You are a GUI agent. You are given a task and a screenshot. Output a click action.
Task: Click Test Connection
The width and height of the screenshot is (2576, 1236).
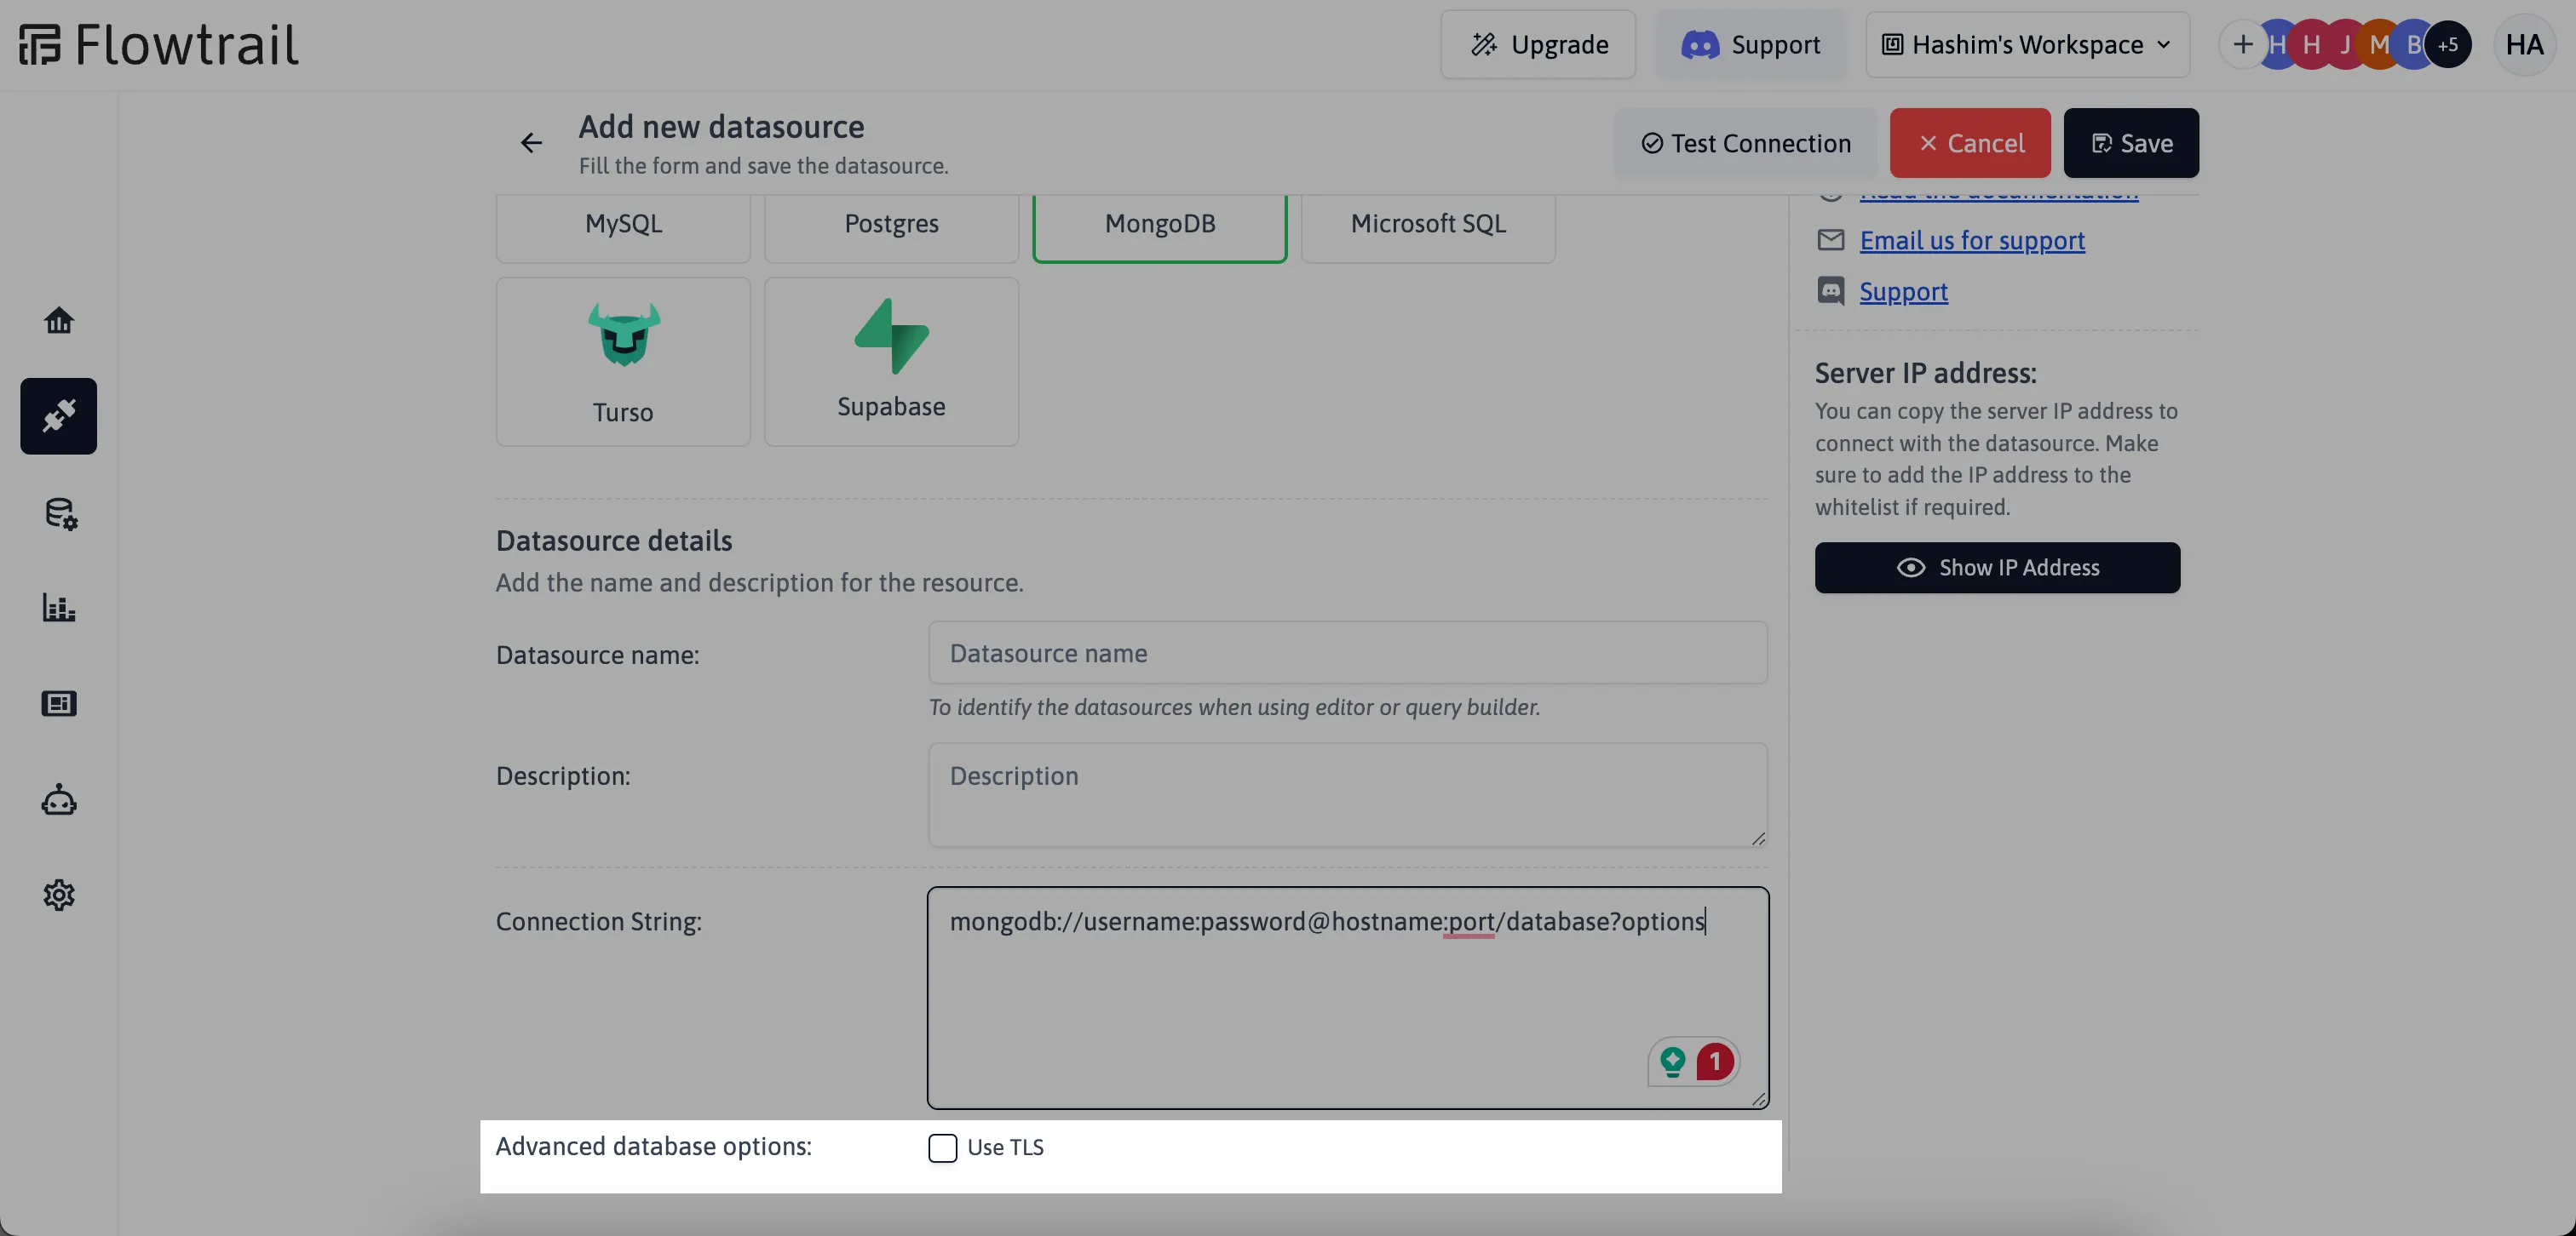point(1745,143)
